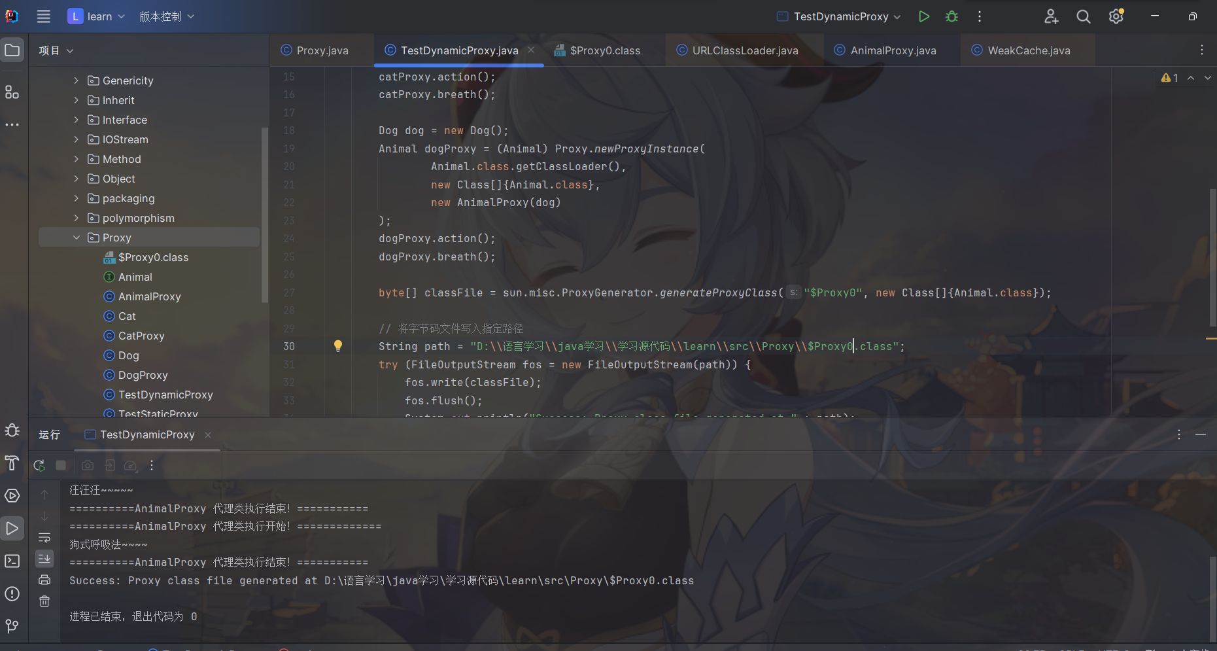Click the warning count indicator in editor
Image resolution: width=1217 pixels, height=651 pixels.
click(x=1170, y=78)
